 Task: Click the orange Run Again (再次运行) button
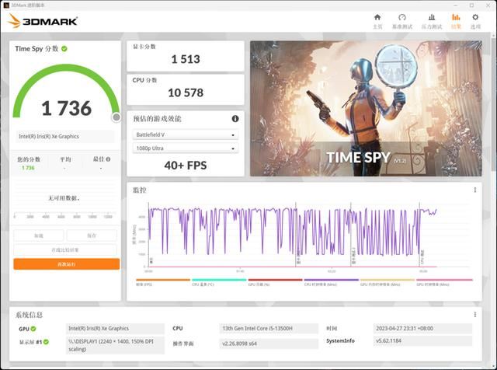pos(66,264)
